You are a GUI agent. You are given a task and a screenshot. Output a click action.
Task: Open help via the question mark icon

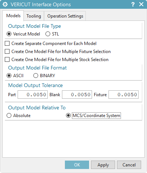(x=133, y=4)
